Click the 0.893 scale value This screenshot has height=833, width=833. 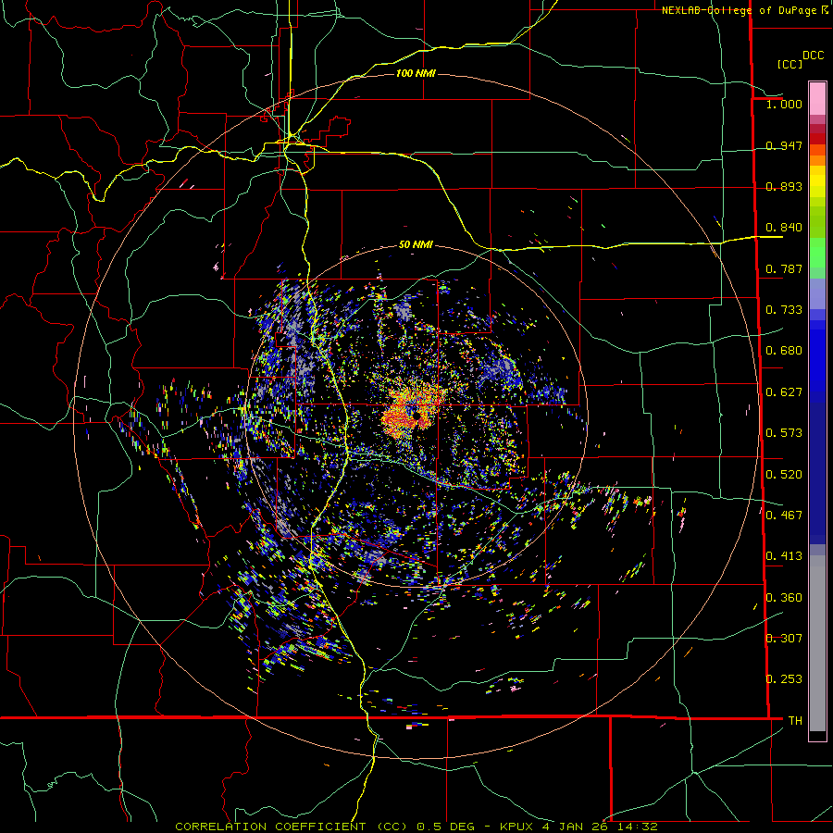(x=784, y=186)
